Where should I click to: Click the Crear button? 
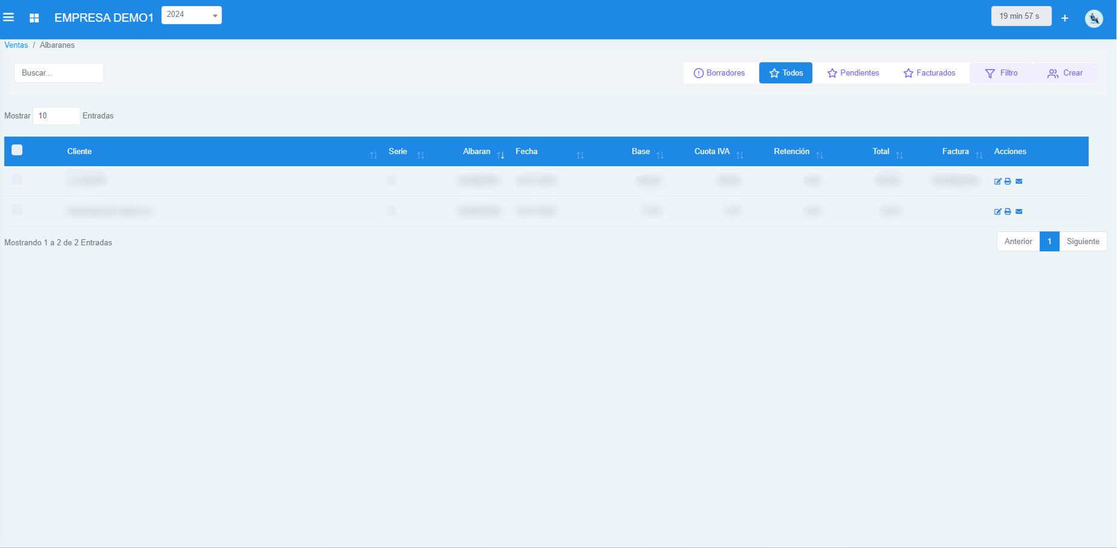[x=1065, y=73]
